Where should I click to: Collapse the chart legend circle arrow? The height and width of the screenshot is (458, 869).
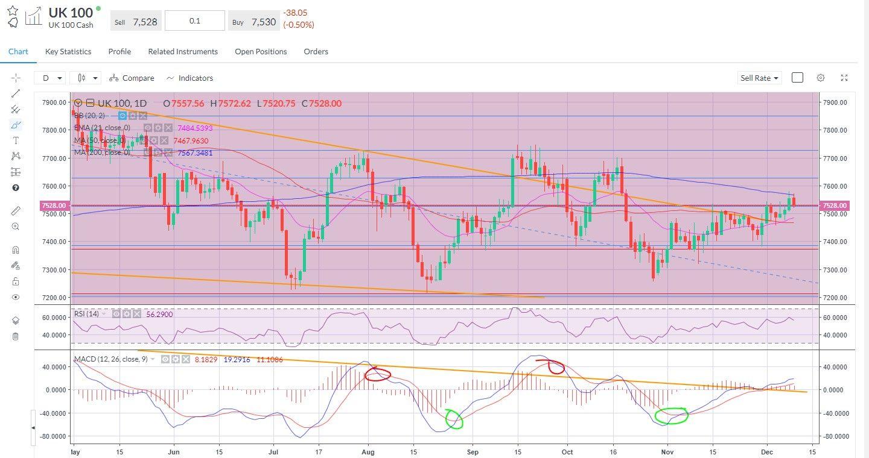[x=78, y=102]
